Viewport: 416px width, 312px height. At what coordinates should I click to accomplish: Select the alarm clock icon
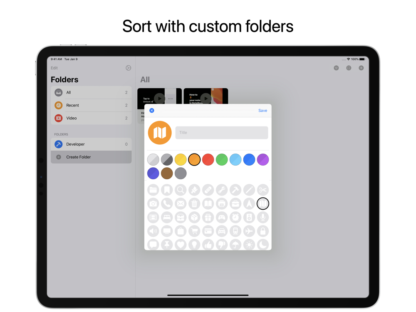pyautogui.click(x=235, y=218)
